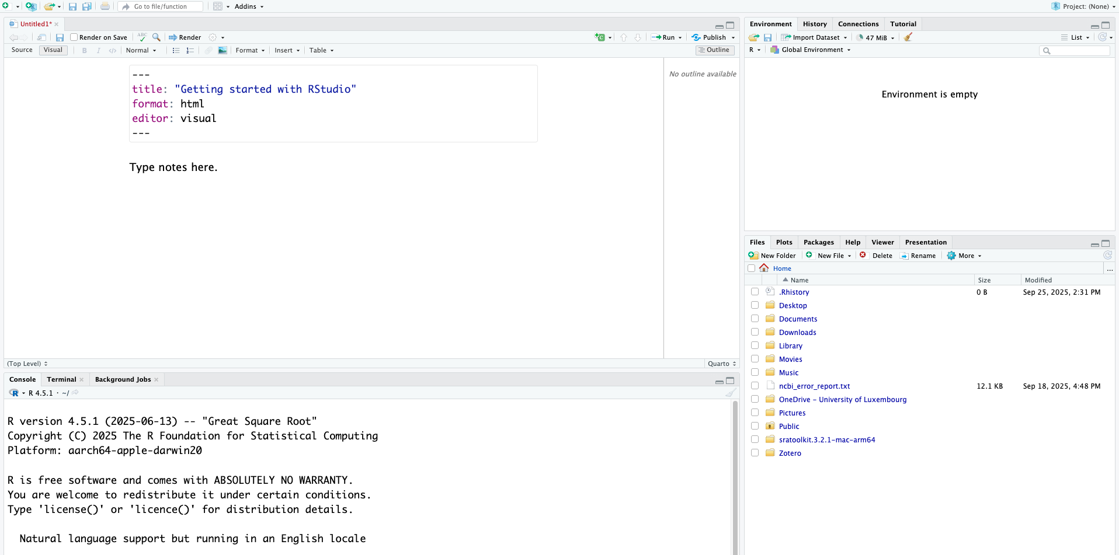Enable the Render on Save checkbox
The image size is (1119, 555).
(74, 37)
